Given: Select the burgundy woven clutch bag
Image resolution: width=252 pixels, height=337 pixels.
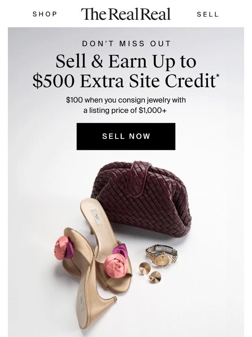Looking at the screenshot, I should coord(141,199).
